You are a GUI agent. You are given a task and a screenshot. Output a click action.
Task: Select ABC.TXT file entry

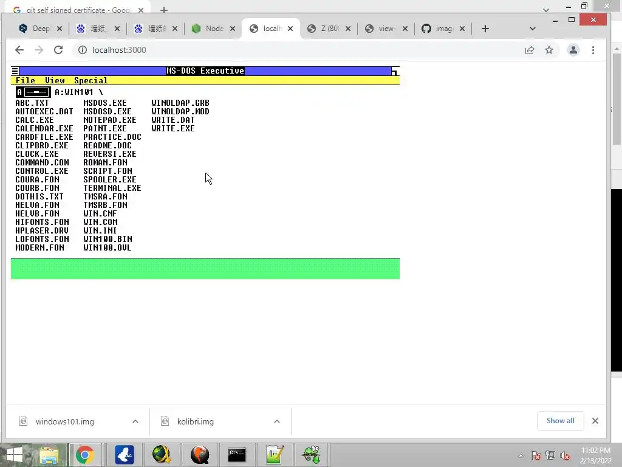coord(32,103)
